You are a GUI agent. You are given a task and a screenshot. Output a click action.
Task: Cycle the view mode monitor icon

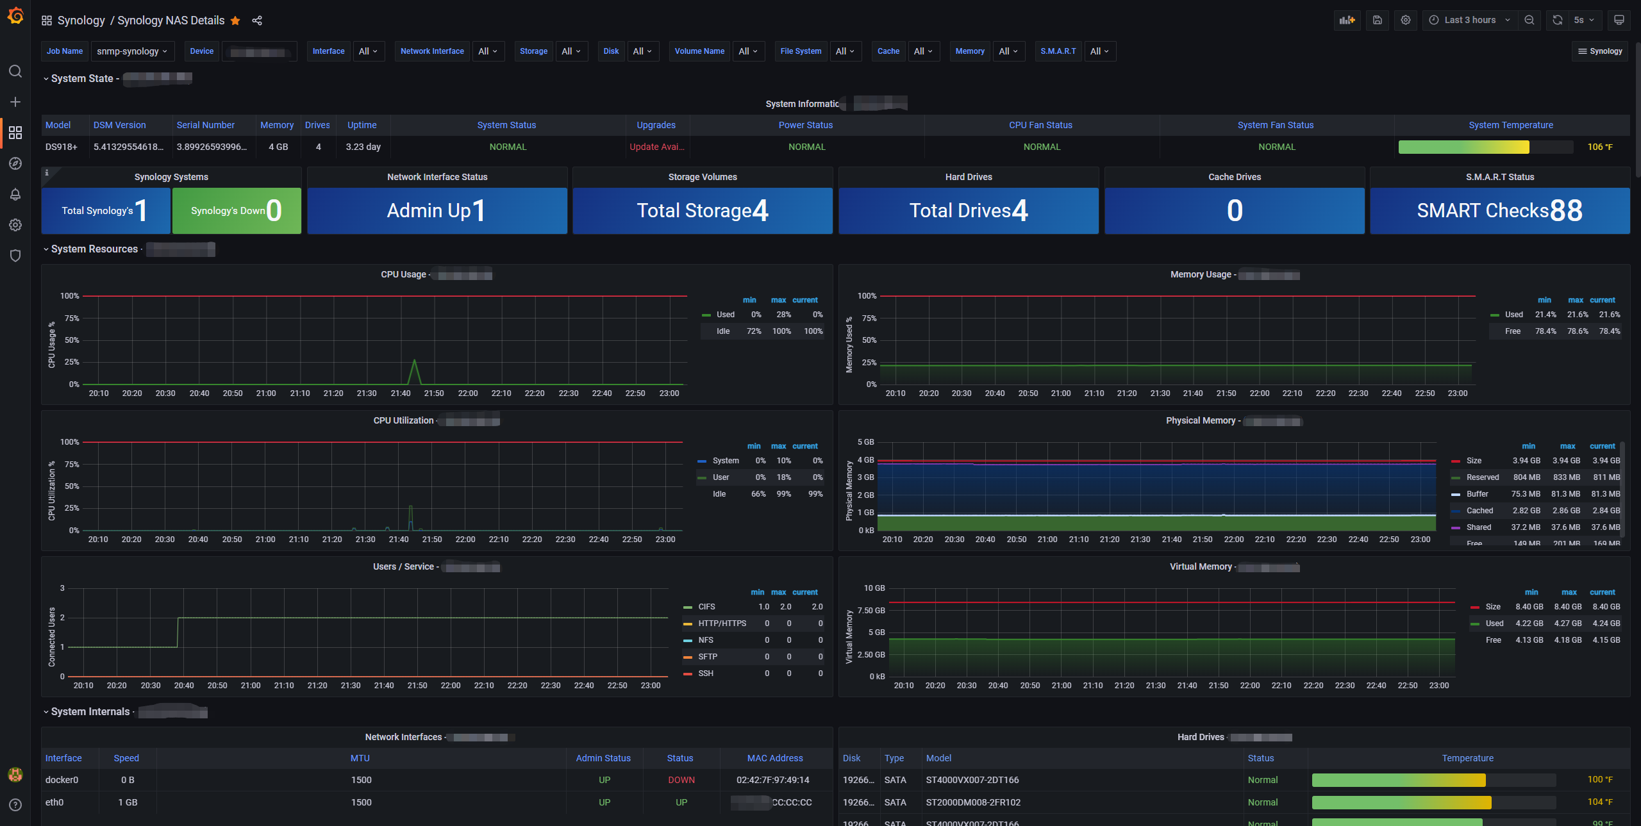1619,20
